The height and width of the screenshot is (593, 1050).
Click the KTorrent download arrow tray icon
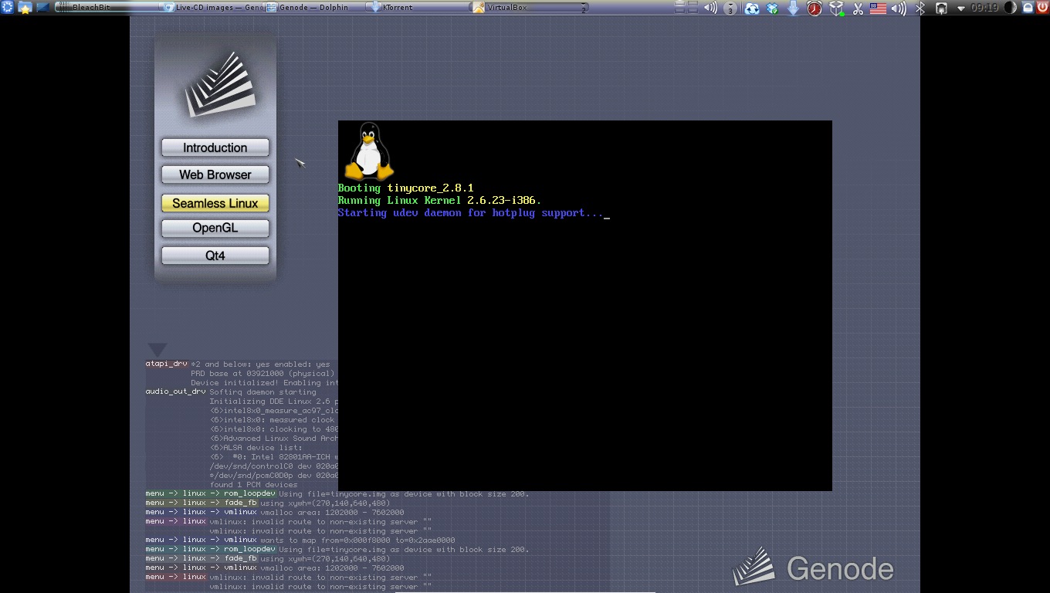[793, 8]
